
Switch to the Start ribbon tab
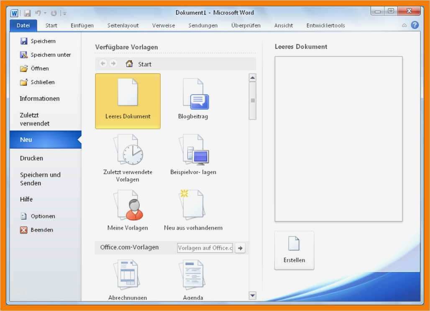pos(51,26)
